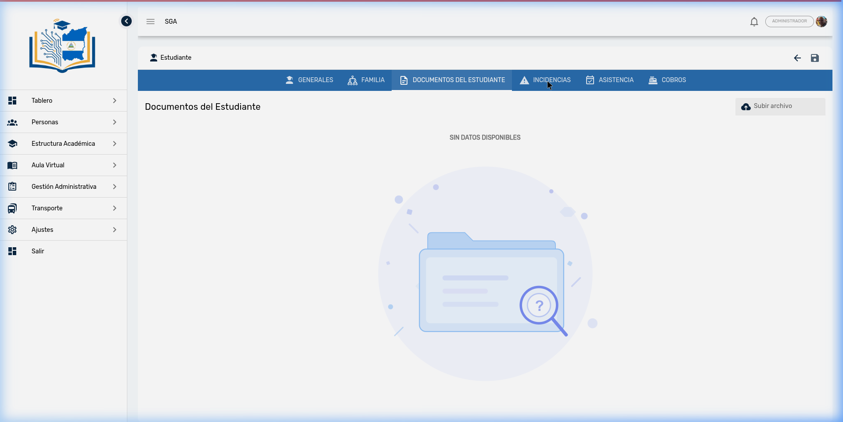This screenshot has width=843, height=422.
Task: Expand the Ajustes menu chevron
Action: [114, 229]
